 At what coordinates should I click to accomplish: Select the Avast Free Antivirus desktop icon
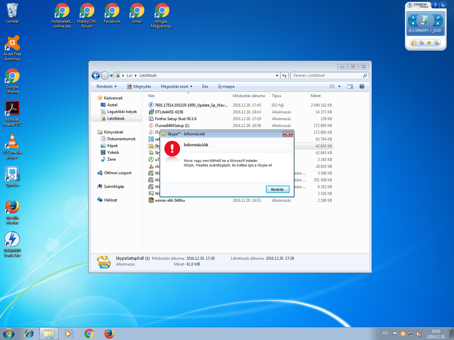pos(12,48)
